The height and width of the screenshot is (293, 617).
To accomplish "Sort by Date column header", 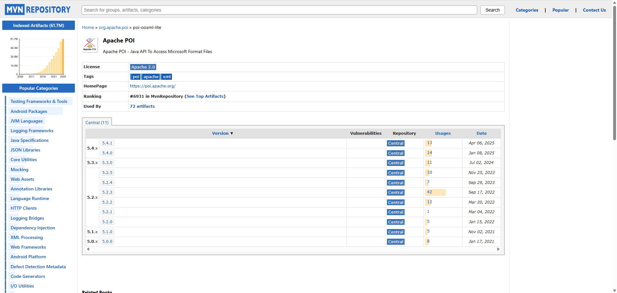I will [x=481, y=133].
